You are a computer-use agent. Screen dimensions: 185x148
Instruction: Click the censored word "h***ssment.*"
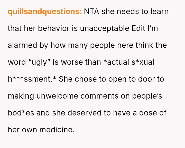point(32,79)
